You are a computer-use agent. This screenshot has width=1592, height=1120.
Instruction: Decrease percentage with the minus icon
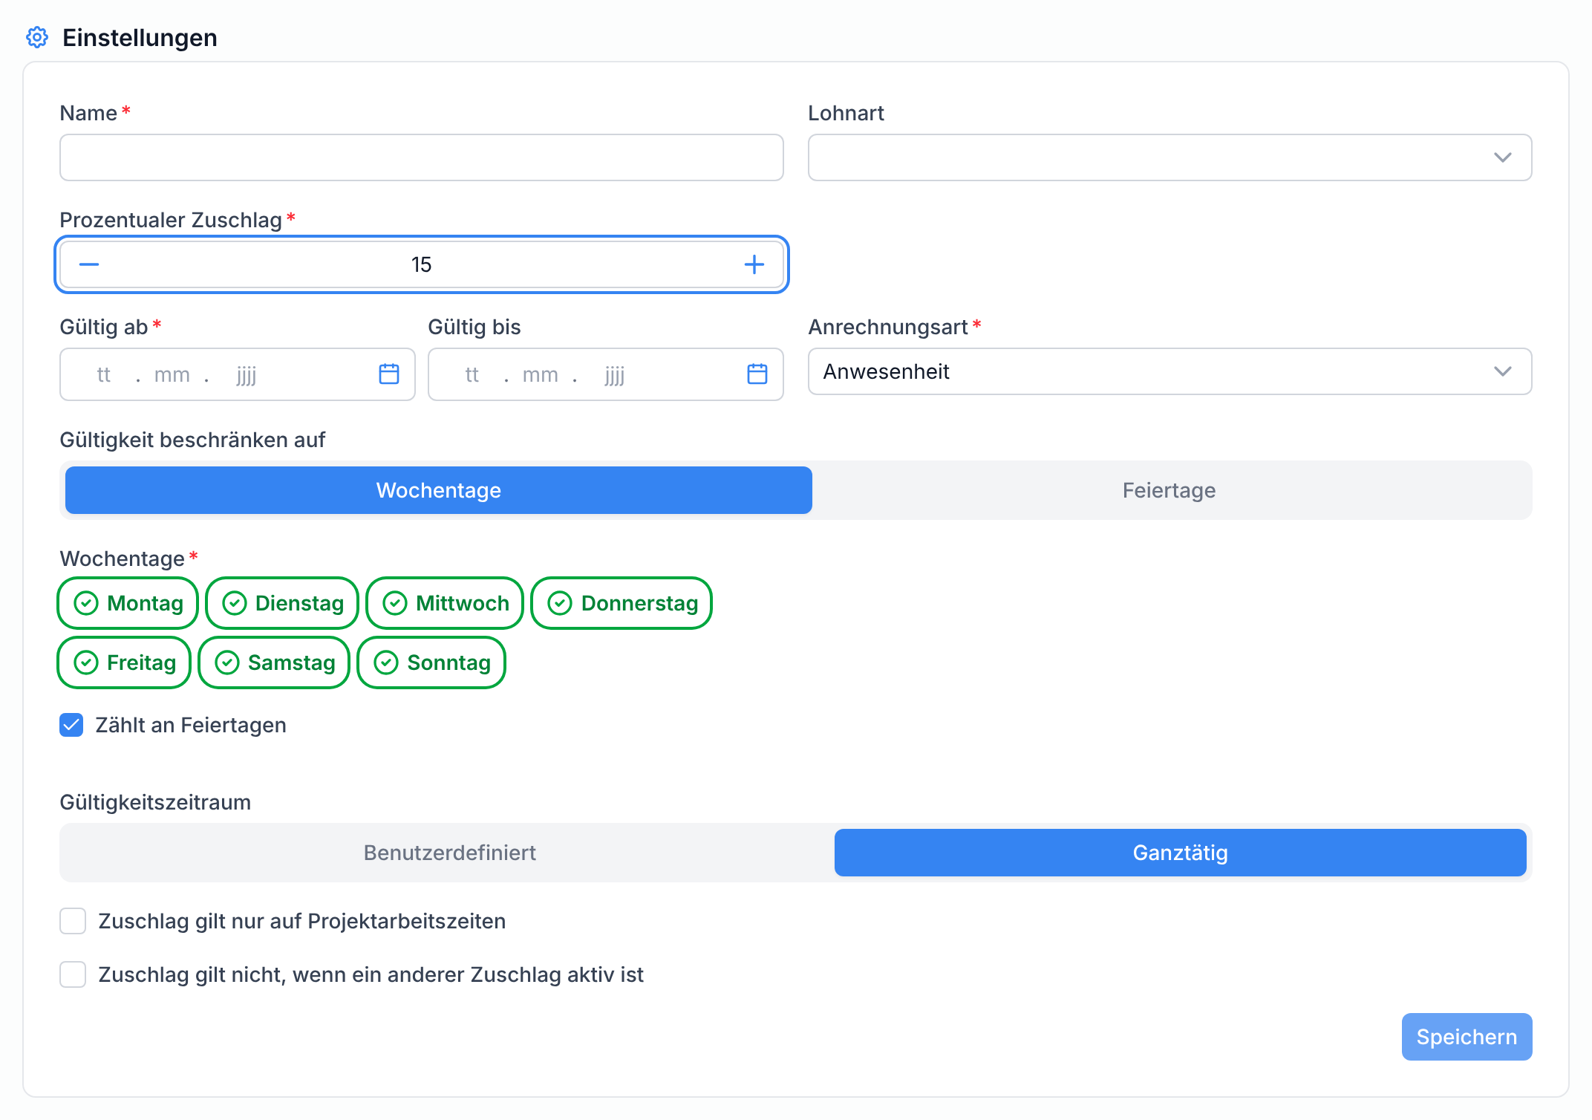point(89,264)
